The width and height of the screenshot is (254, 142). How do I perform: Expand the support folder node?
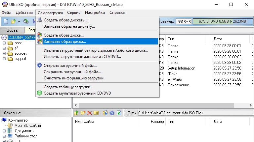(4, 59)
